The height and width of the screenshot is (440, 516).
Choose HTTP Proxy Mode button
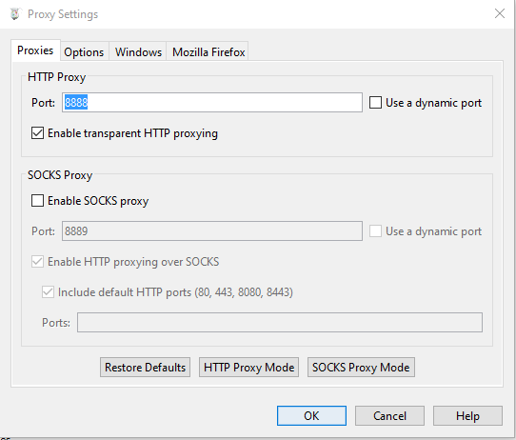tap(248, 368)
